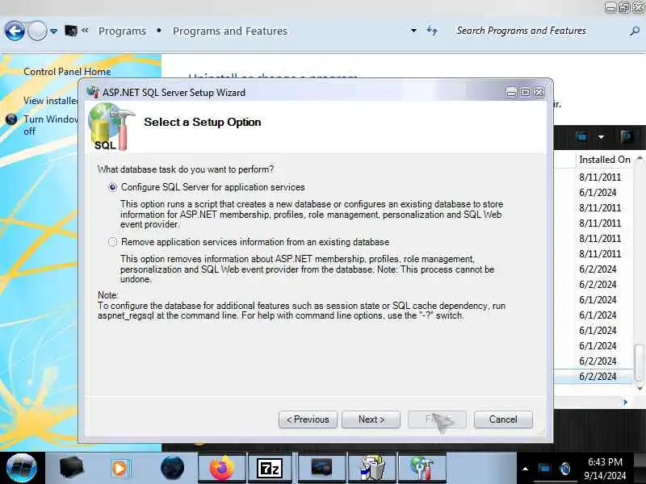
Task: Open the ASP.NET SQL wizard taskbar item
Action: (422, 468)
